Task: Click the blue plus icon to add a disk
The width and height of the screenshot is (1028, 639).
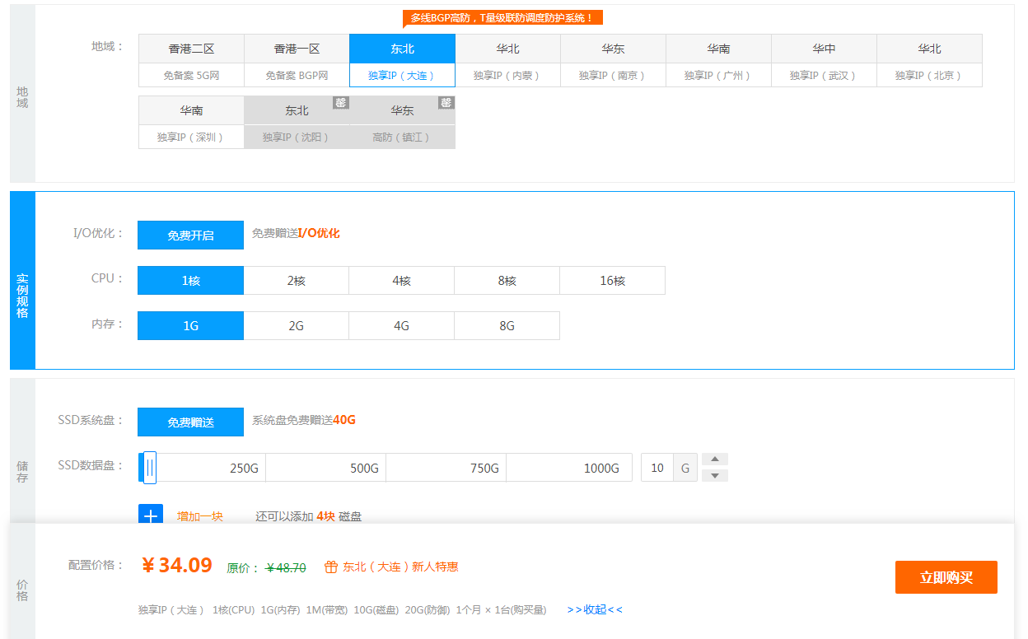Action: click(149, 517)
